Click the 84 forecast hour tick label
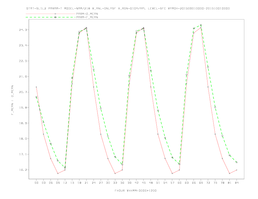 coord(236,183)
